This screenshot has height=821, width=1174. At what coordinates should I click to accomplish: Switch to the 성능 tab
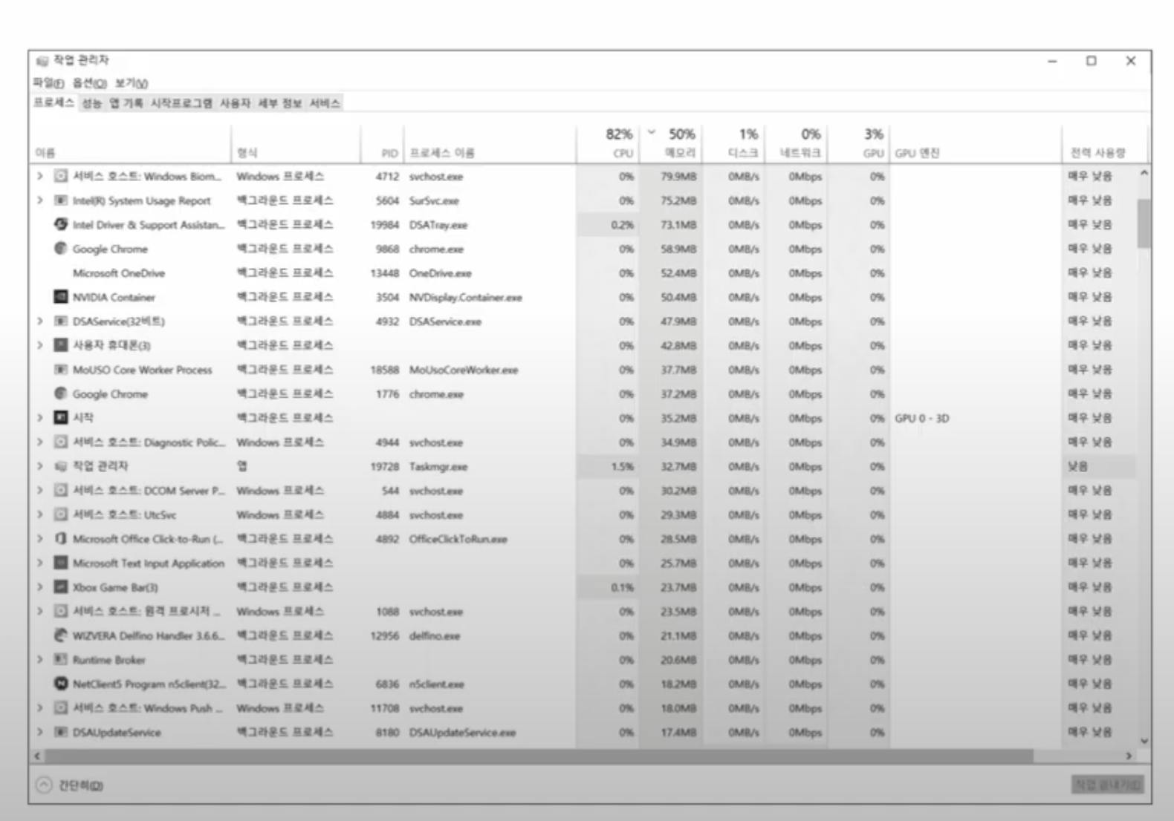[x=91, y=103]
